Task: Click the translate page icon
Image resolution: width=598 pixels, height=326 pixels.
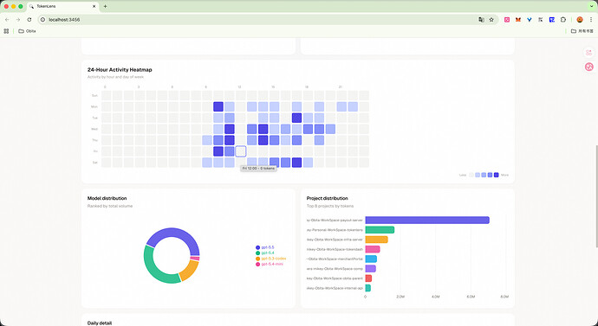Action: click(x=481, y=19)
